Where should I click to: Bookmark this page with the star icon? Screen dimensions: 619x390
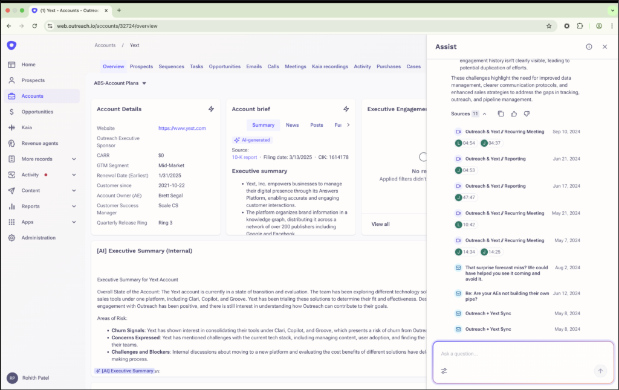tap(549, 26)
